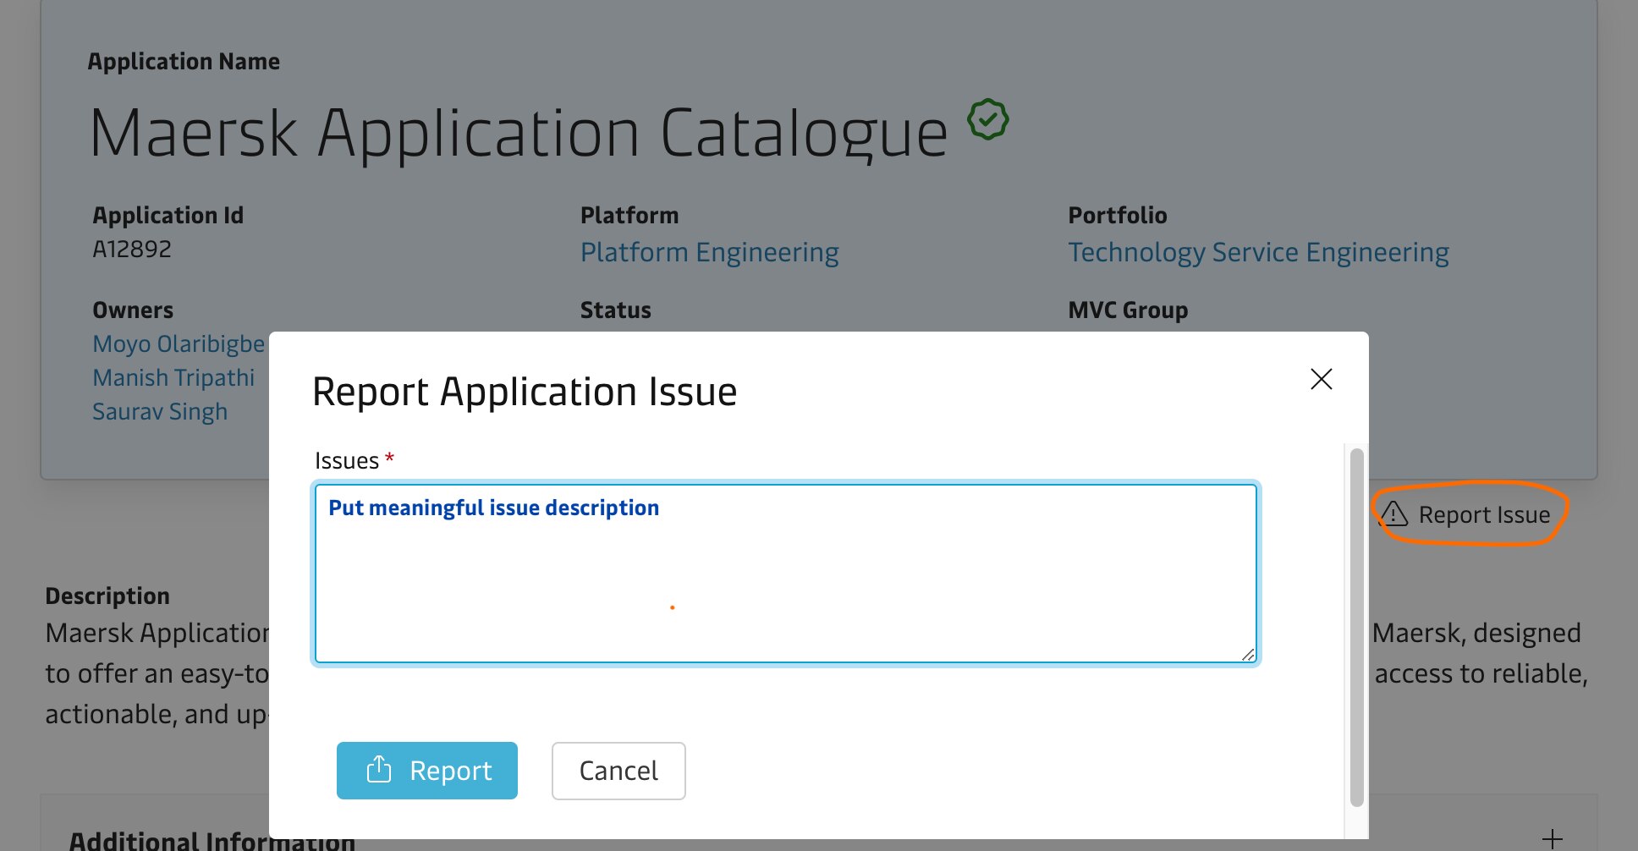Viewport: 1638px width, 851px height.
Task: Expand Additional Information with the plus icon
Action: (x=1552, y=839)
